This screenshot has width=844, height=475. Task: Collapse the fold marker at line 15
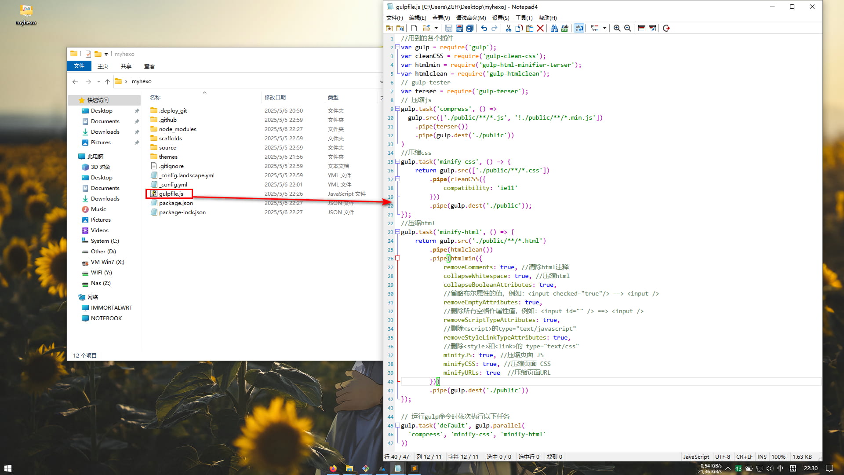pos(397,161)
